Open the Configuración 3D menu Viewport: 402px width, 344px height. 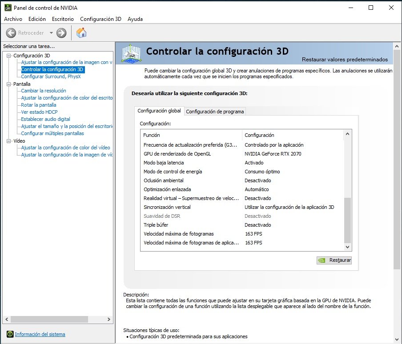pos(100,19)
